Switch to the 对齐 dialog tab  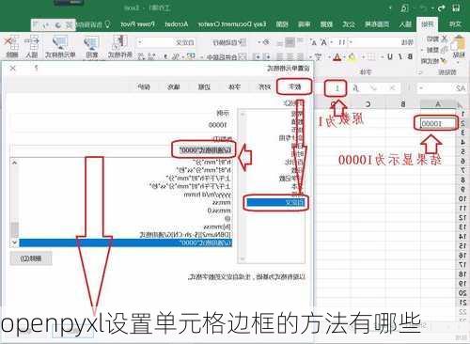(264, 86)
